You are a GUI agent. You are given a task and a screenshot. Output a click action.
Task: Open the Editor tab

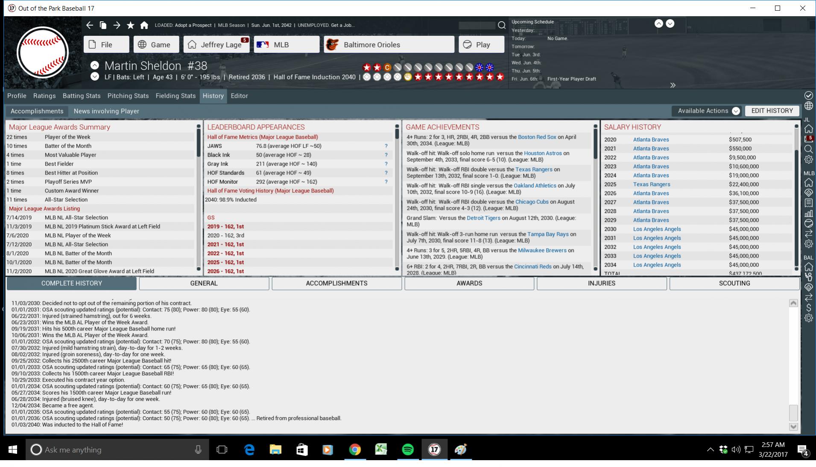[x=239, y=96]
